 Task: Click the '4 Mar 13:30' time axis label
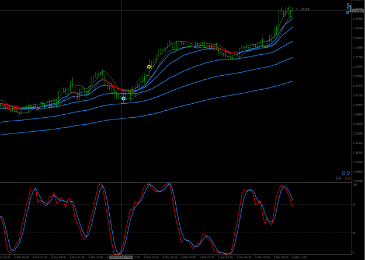[96, 258]
